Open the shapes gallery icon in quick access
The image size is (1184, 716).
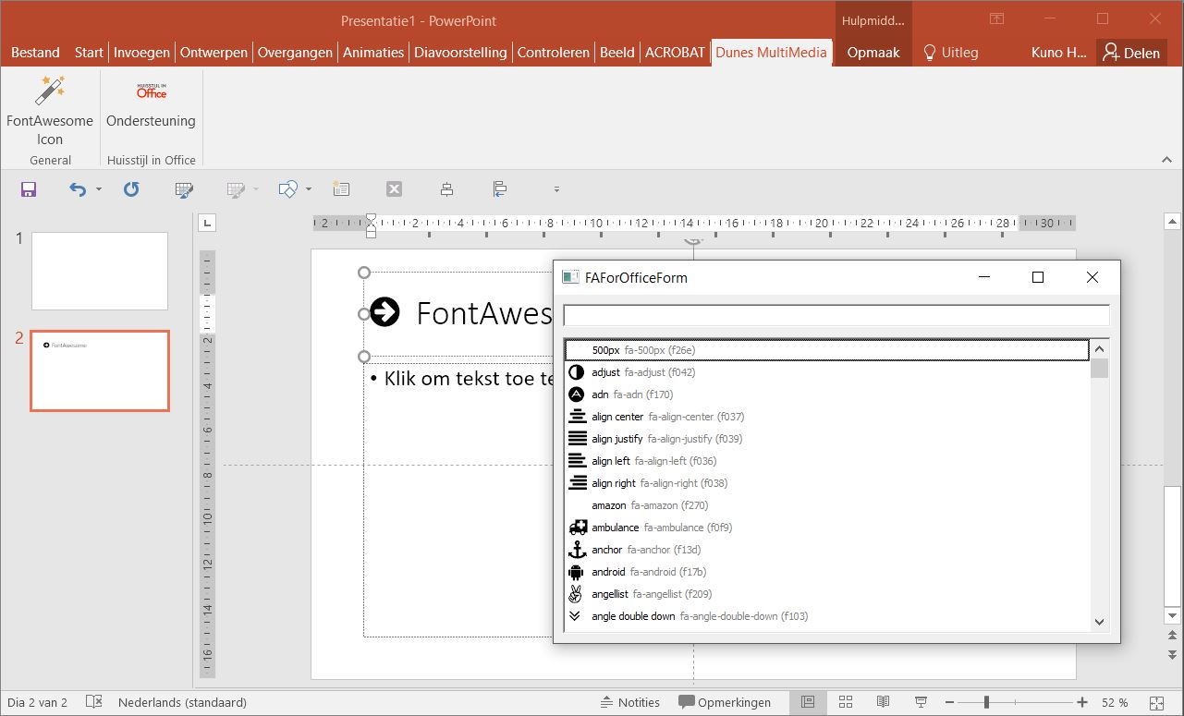click(287, 189)
